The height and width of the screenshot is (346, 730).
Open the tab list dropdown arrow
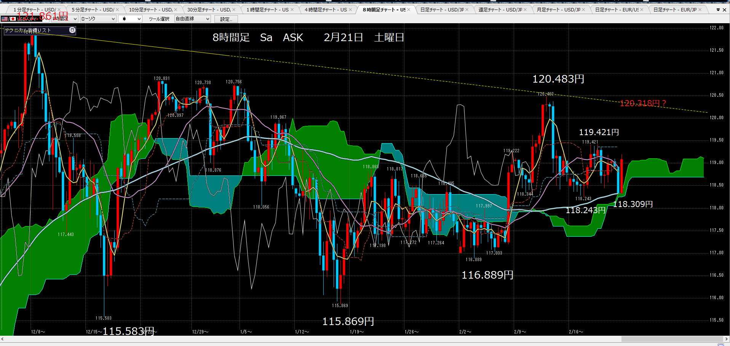point(718,10)
